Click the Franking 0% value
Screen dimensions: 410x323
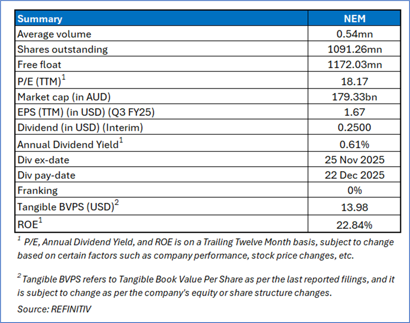354,190
